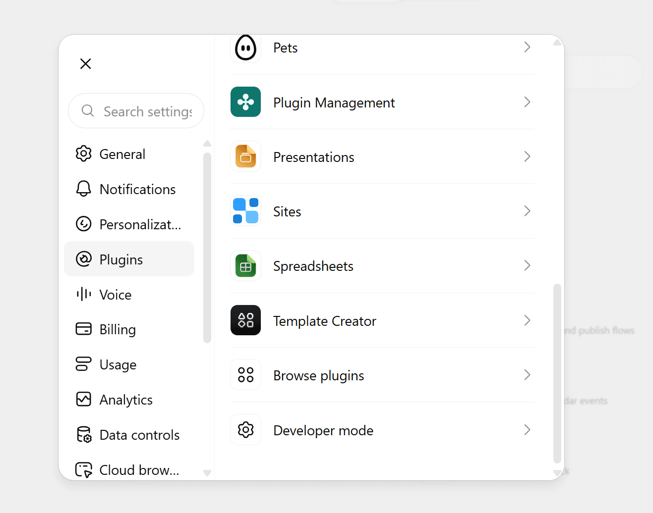
Task: Expand the Presentations row chevron
Action: point(527,156)
